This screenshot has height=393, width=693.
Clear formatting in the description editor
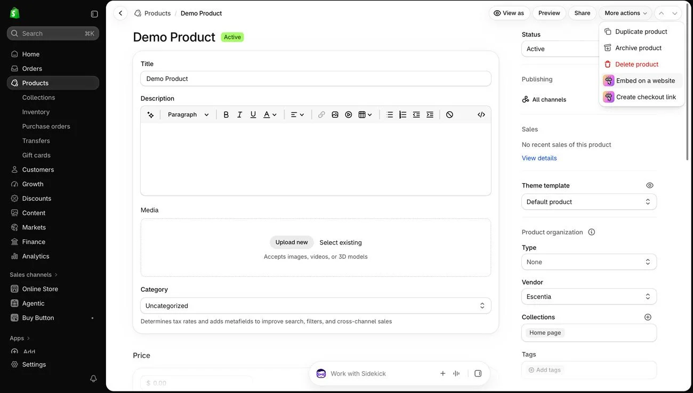[x=449, y=114]
